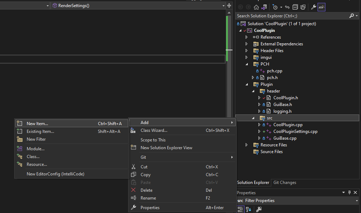Image resolution: width=361 pixels, height=213 pixels.
Task: Open Add submenu in context menu
Action: 182,122
